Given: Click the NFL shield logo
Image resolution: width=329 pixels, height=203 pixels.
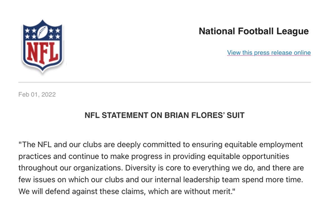Looking at the screenshot, I should [42, 46].
